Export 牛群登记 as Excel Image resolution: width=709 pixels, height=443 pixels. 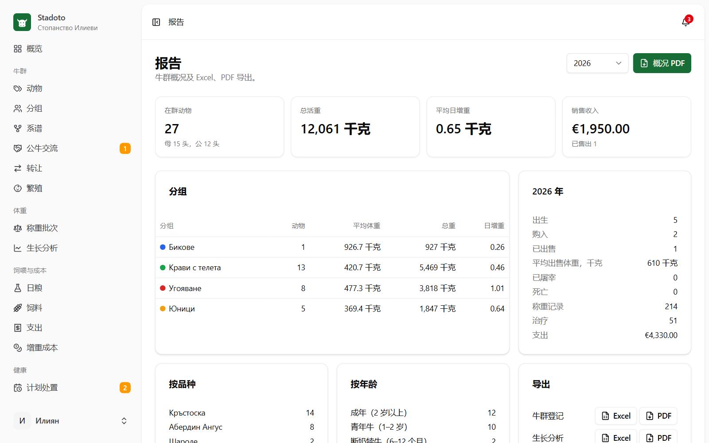[x=616, y=416]
